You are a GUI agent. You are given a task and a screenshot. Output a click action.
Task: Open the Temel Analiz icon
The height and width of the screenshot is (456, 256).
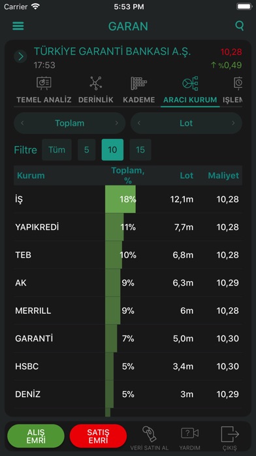click(44, 83)
